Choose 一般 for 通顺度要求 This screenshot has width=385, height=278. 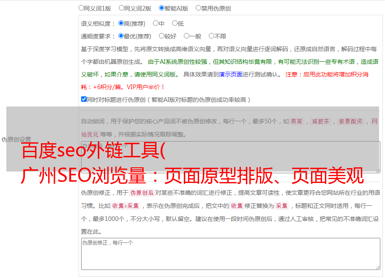point(187,36)
